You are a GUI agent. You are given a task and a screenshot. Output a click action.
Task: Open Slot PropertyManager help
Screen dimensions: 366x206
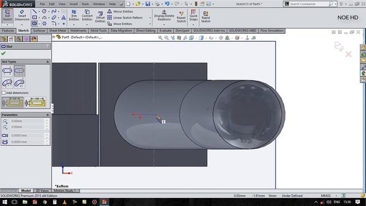coord(47,46)
